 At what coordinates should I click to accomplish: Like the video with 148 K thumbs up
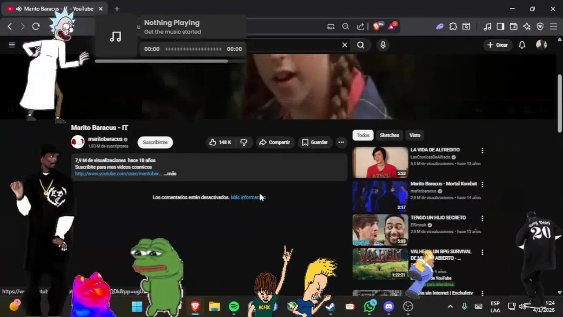[220, 142]
